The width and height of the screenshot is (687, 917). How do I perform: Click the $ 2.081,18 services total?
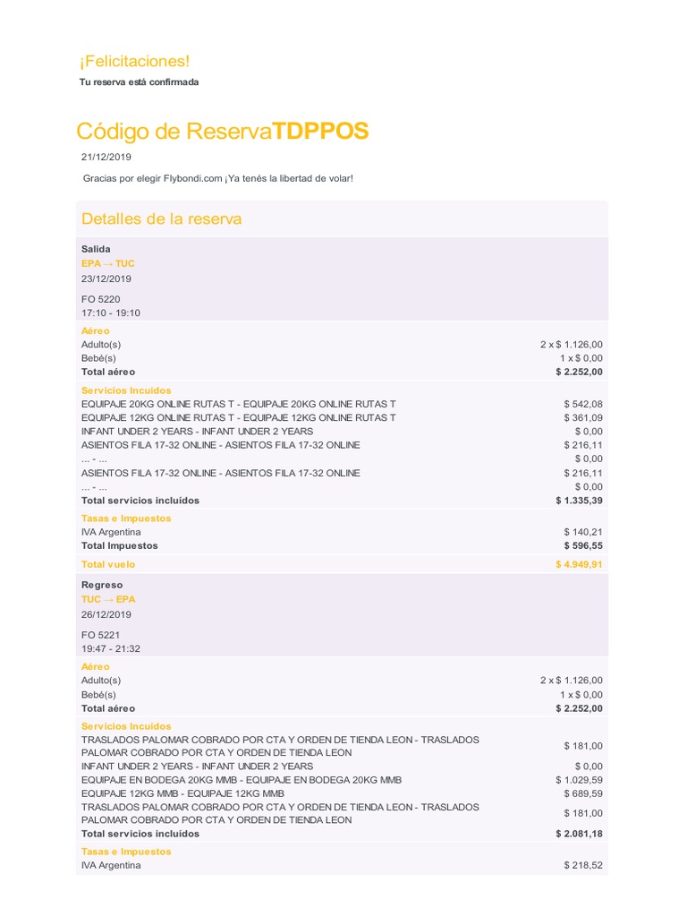(x=579, y=834)
